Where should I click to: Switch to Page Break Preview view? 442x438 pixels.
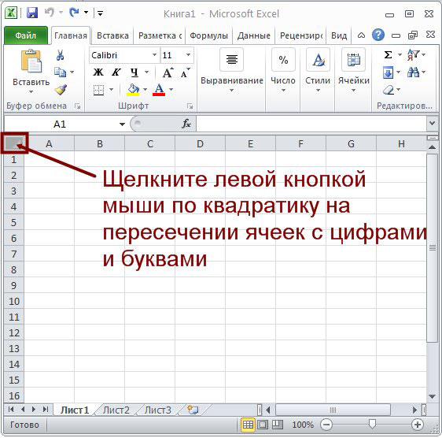278,425
